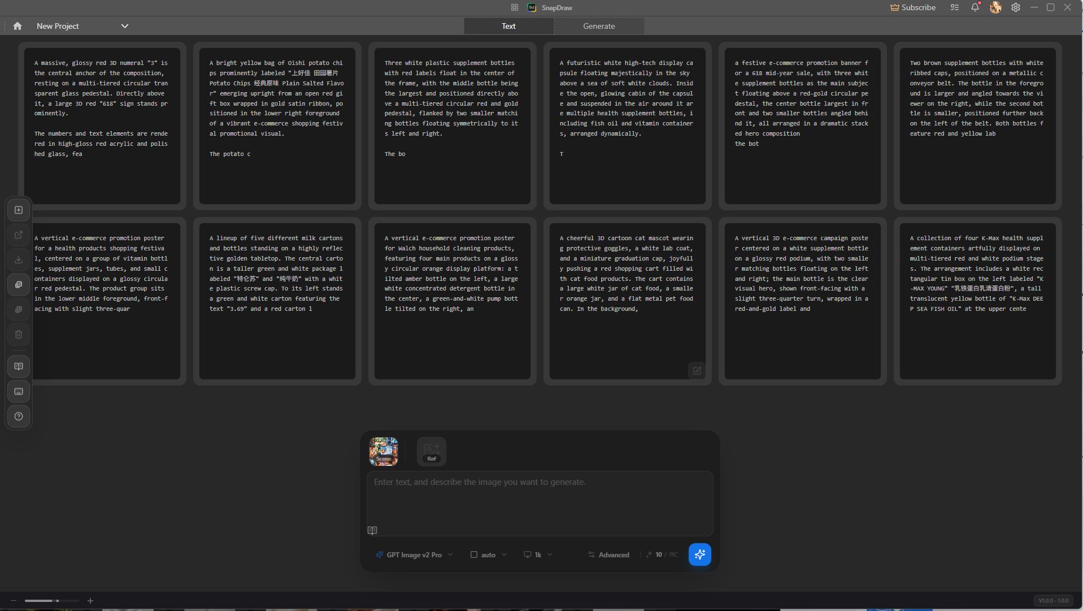The height and width of the screenshot is (611, 1083).
Task: Click the V1.0.0 version label
Action: point(1053,601)
